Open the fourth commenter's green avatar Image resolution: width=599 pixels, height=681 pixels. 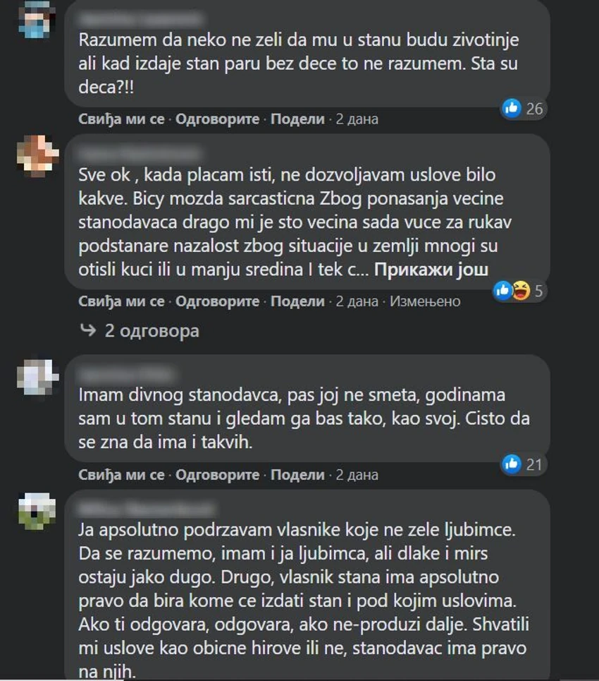[x=37, y=511]
